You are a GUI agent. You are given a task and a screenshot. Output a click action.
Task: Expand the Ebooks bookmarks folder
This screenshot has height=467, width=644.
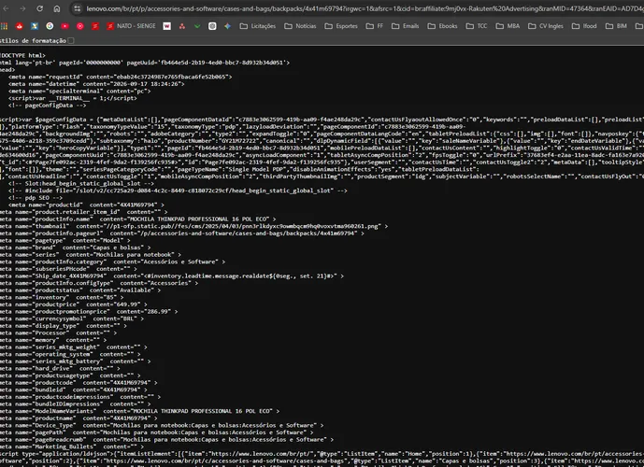442,26
